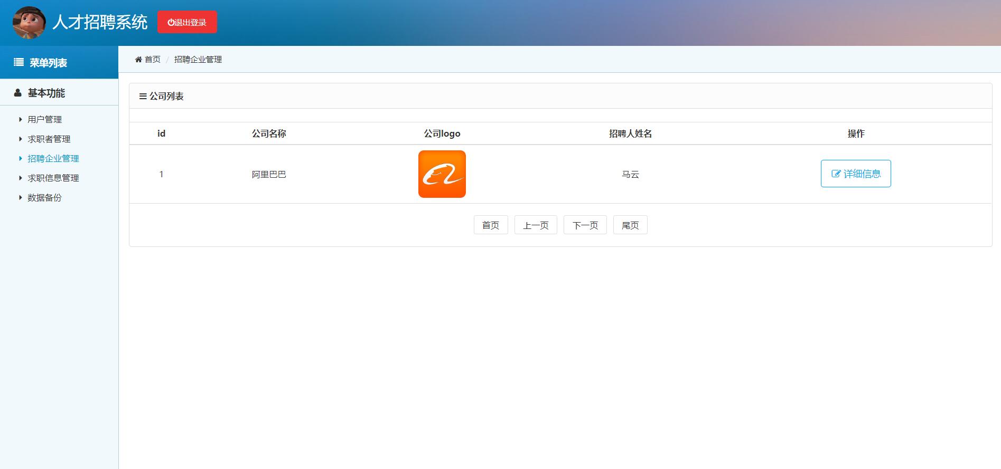Go to first page with 首页 button
Viewport: 1001px width, 469px height.
491,225
